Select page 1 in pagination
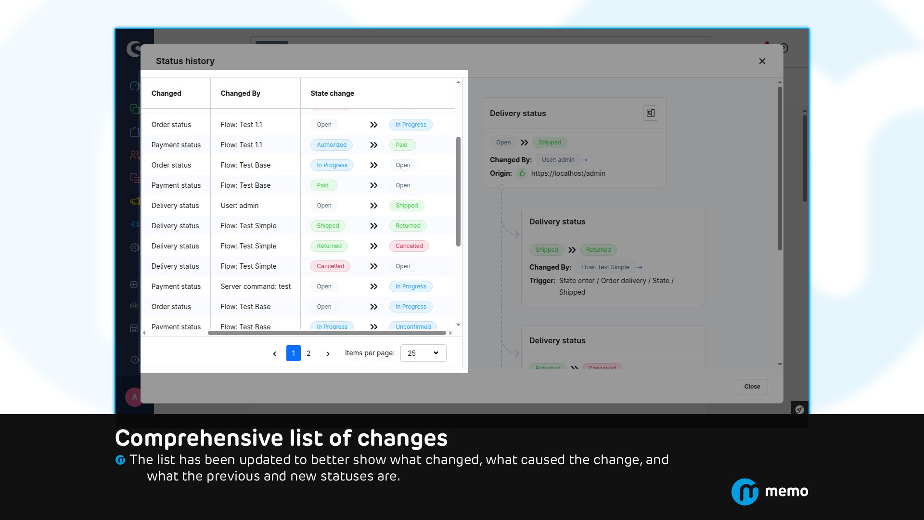The height and width of the screenshot is (520, 924). coord(294,353)
